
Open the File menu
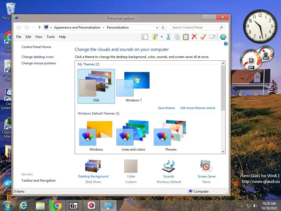[x=19, y=37]
